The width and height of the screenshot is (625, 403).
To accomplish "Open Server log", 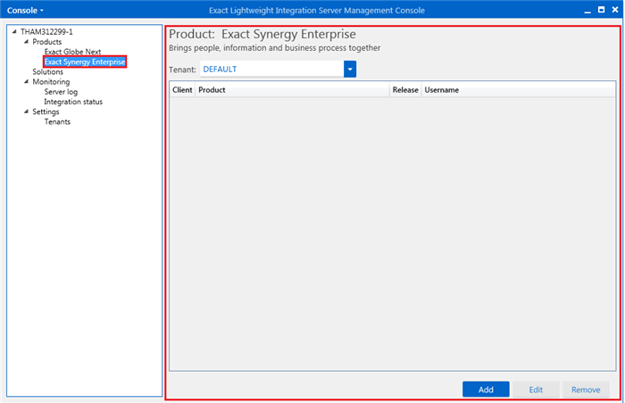I will 61,92.
